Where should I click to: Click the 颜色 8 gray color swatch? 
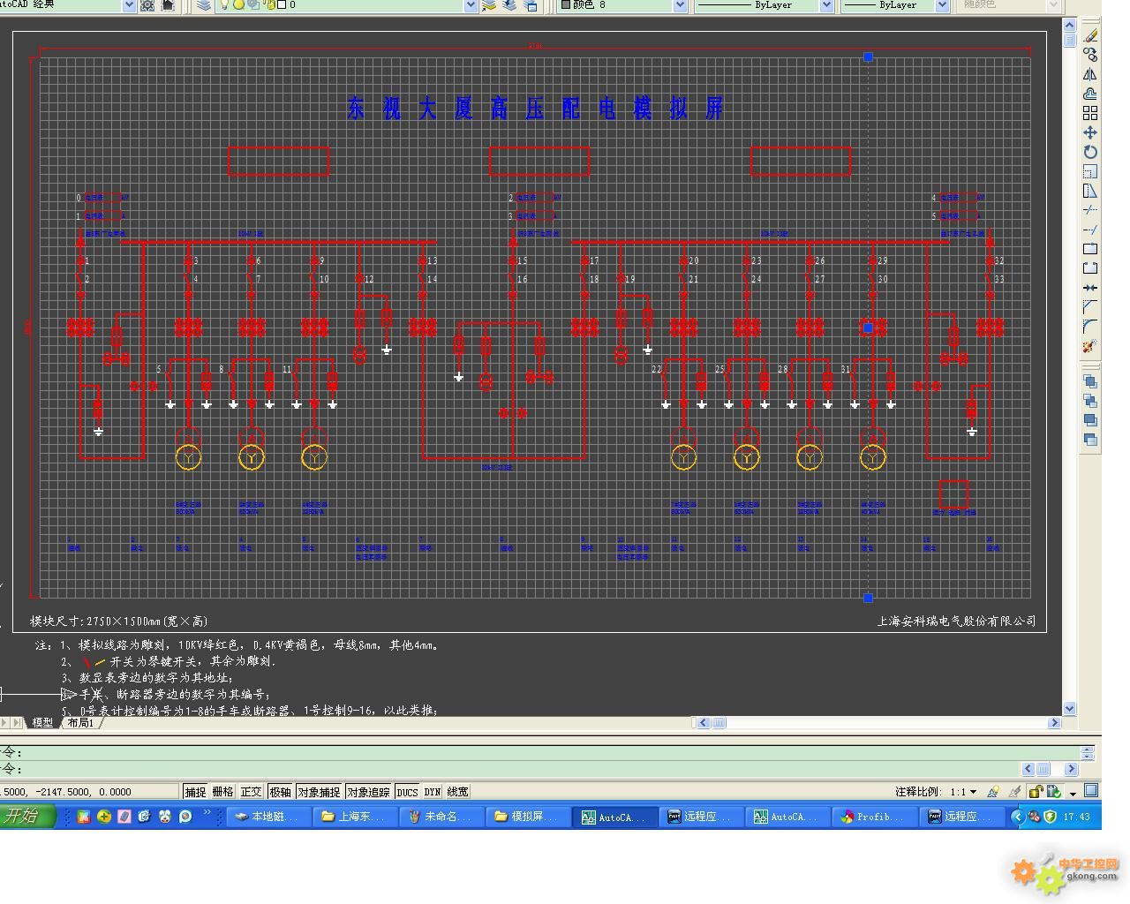point(565,5)
